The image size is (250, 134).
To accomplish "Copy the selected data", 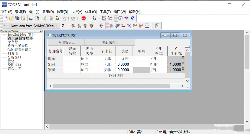I will pyautogui.click(x=51, y=18).
